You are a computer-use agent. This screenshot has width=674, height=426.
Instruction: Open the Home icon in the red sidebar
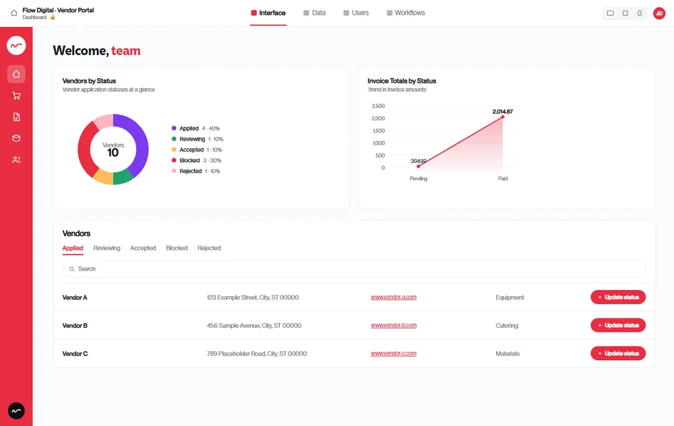[16, 74]
